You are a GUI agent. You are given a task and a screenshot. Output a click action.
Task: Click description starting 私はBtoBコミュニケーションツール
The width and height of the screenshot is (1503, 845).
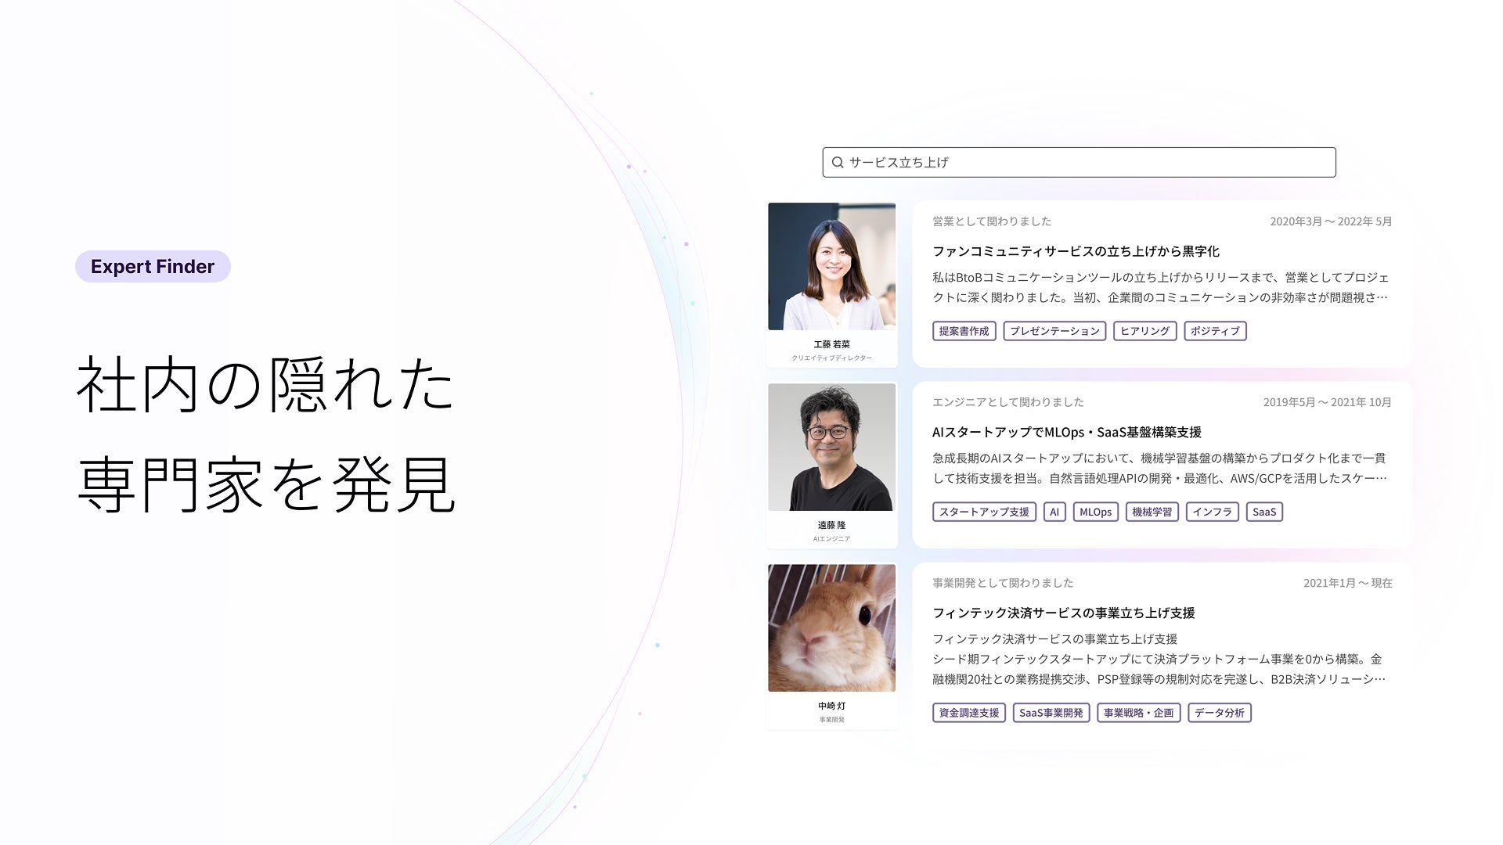[1161, 287]
